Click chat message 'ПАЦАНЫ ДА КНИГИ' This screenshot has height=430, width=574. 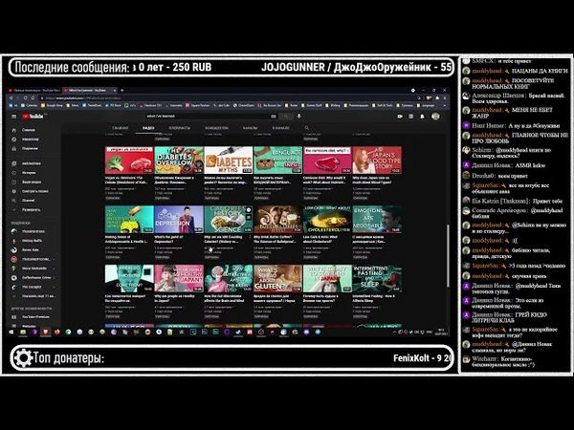click(x=540, y=71)
